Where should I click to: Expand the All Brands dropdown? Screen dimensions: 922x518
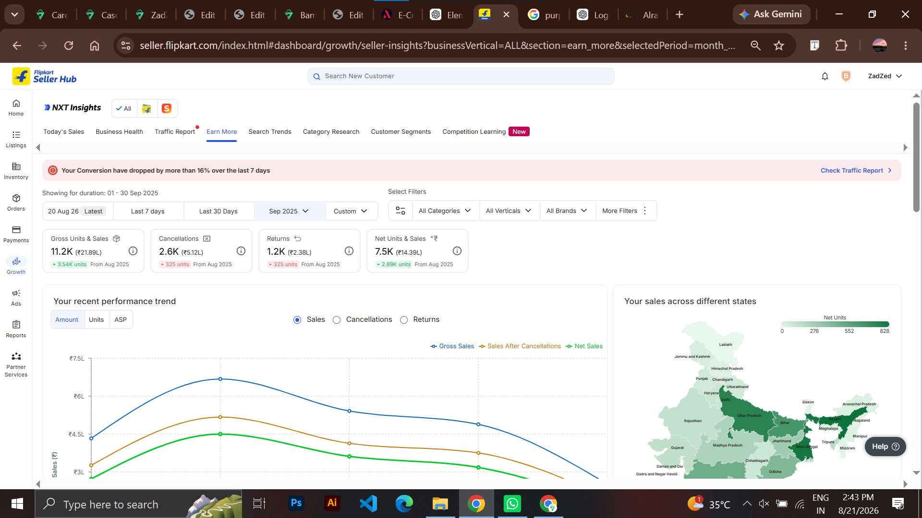(567, 211)
